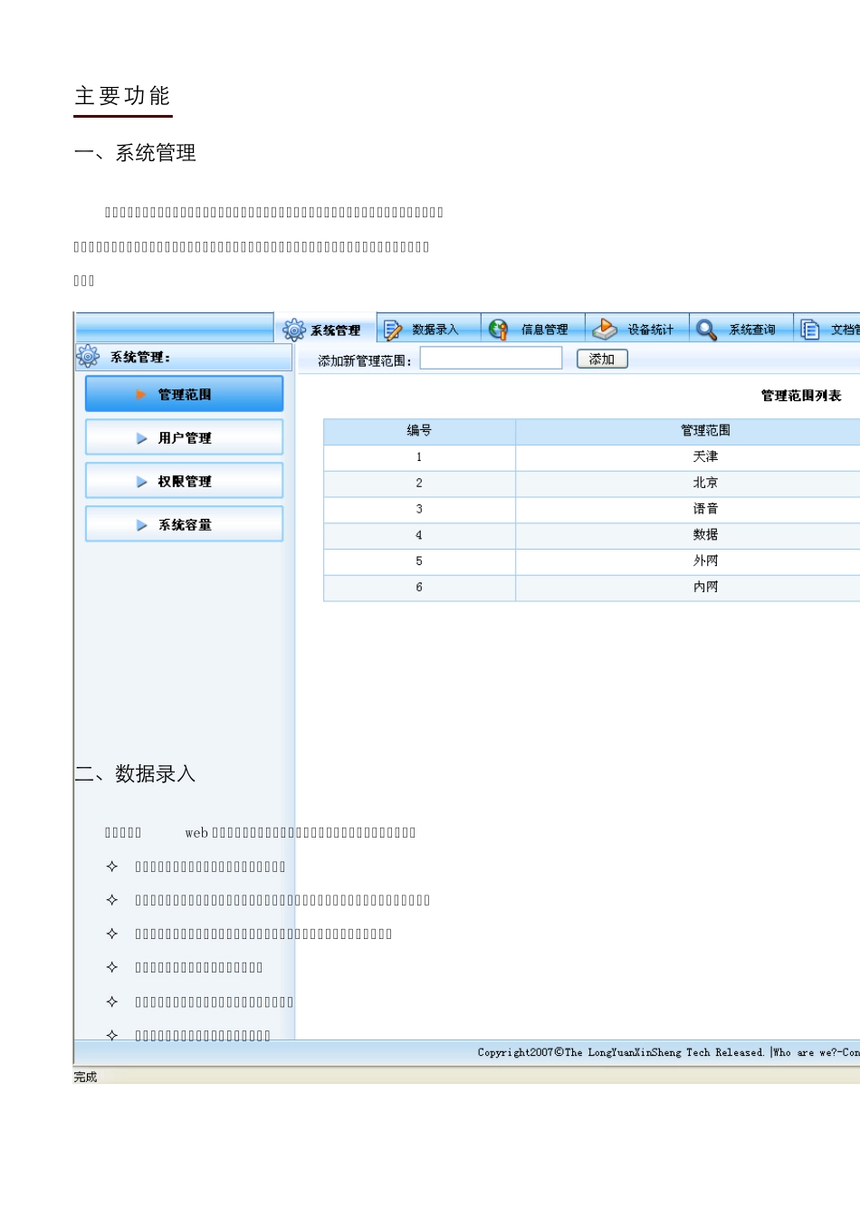Viewport: 860px width, 1217px height.
Task: Open 系统容量 in the sidebar
Action: pos(184,524)
